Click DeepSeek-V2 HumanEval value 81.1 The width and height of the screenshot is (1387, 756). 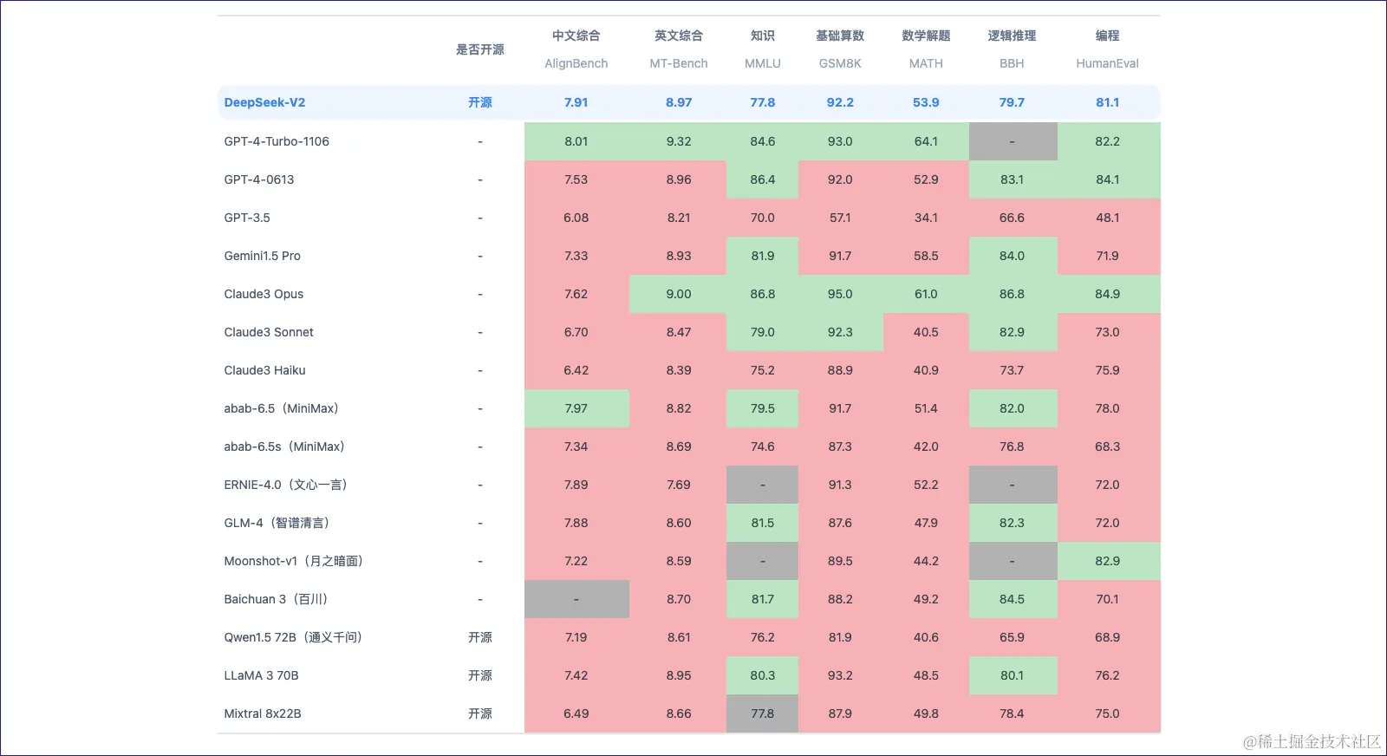click(1107, 102)
